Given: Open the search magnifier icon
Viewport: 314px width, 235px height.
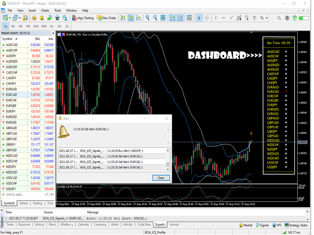Looking at the screenshot, I should click(x=279, y=18).
